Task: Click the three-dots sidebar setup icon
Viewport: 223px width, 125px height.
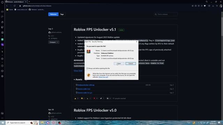Action: (2, 118)
